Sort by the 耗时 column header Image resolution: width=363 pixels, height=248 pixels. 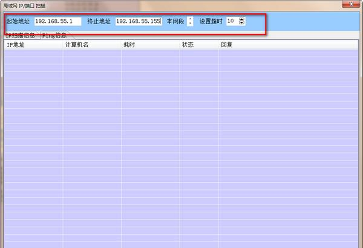coord(151,45)
